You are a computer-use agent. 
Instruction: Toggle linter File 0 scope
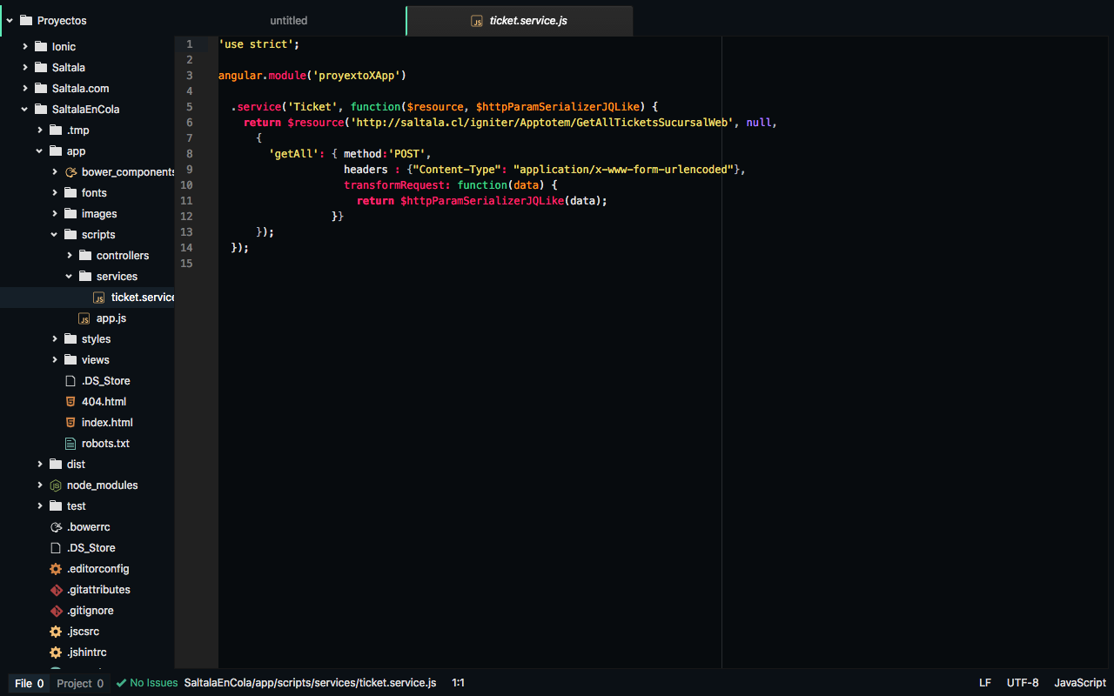pos(29,683)
